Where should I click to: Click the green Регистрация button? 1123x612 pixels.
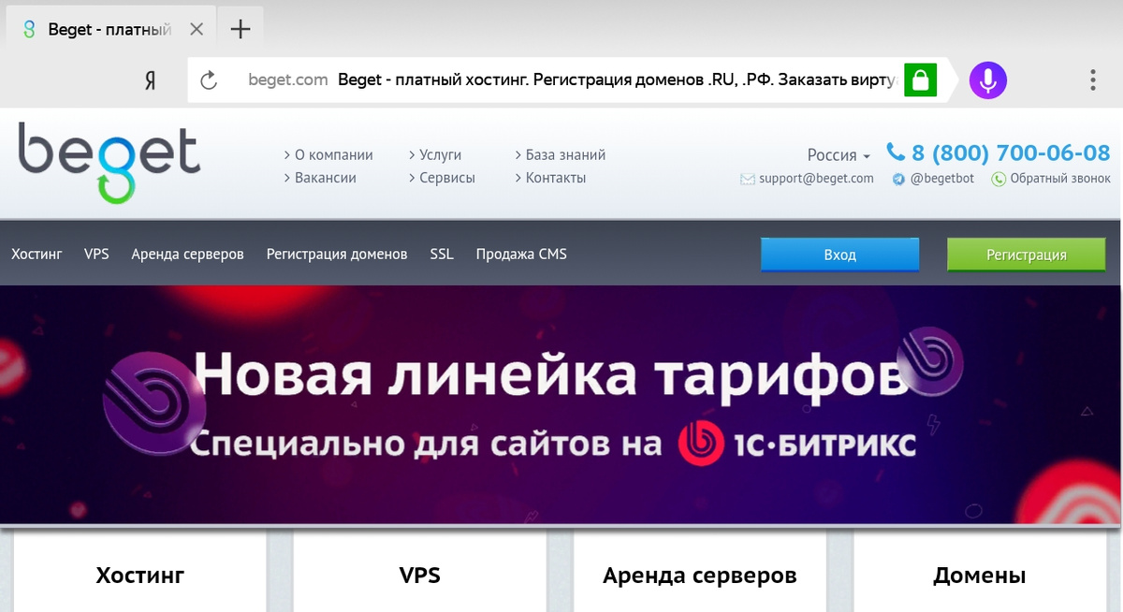pos(1026,255)
